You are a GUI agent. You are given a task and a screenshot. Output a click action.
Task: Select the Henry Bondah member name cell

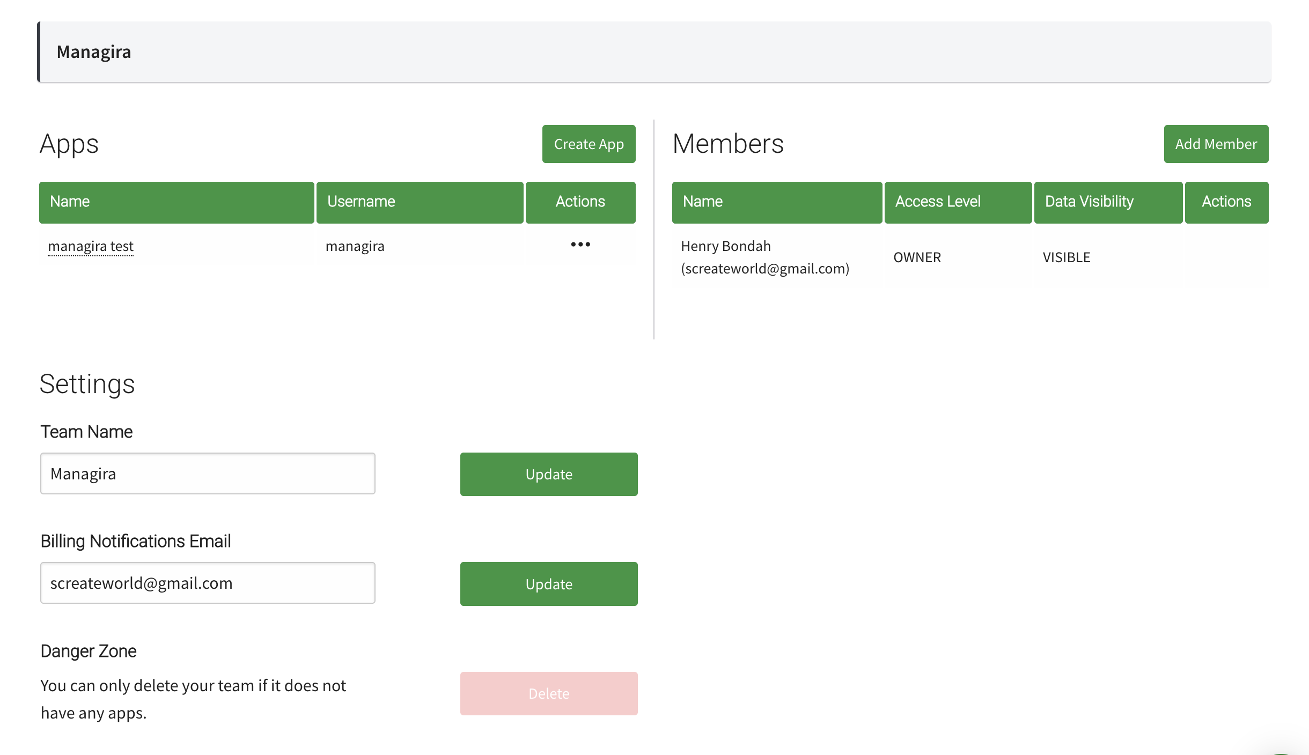pyautogui.click(x=777, y=257)
